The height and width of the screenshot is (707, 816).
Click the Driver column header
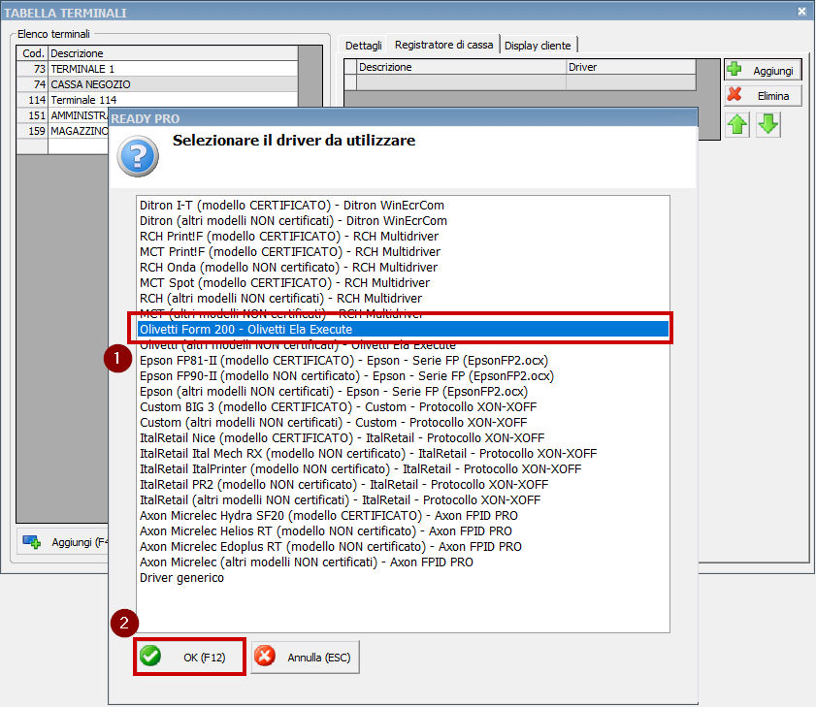(x=631, y=67)
